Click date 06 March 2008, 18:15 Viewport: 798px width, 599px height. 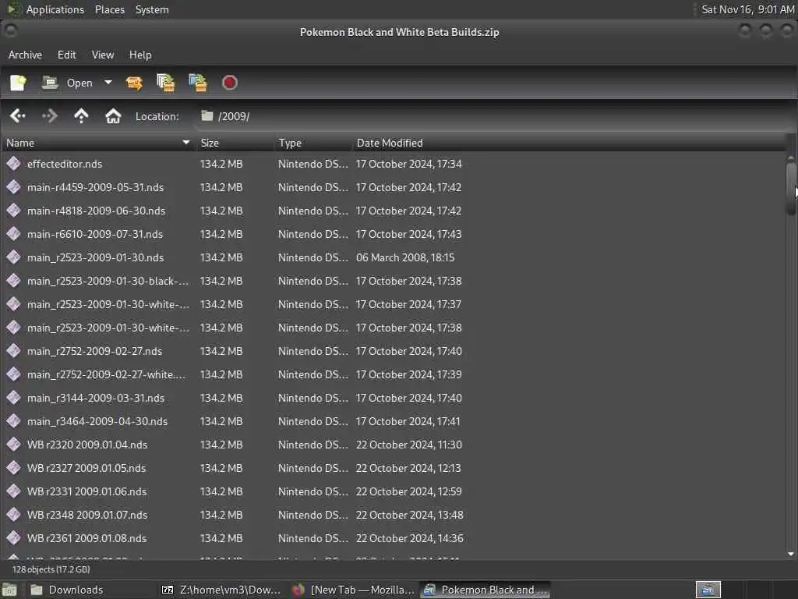coord(405,257)
